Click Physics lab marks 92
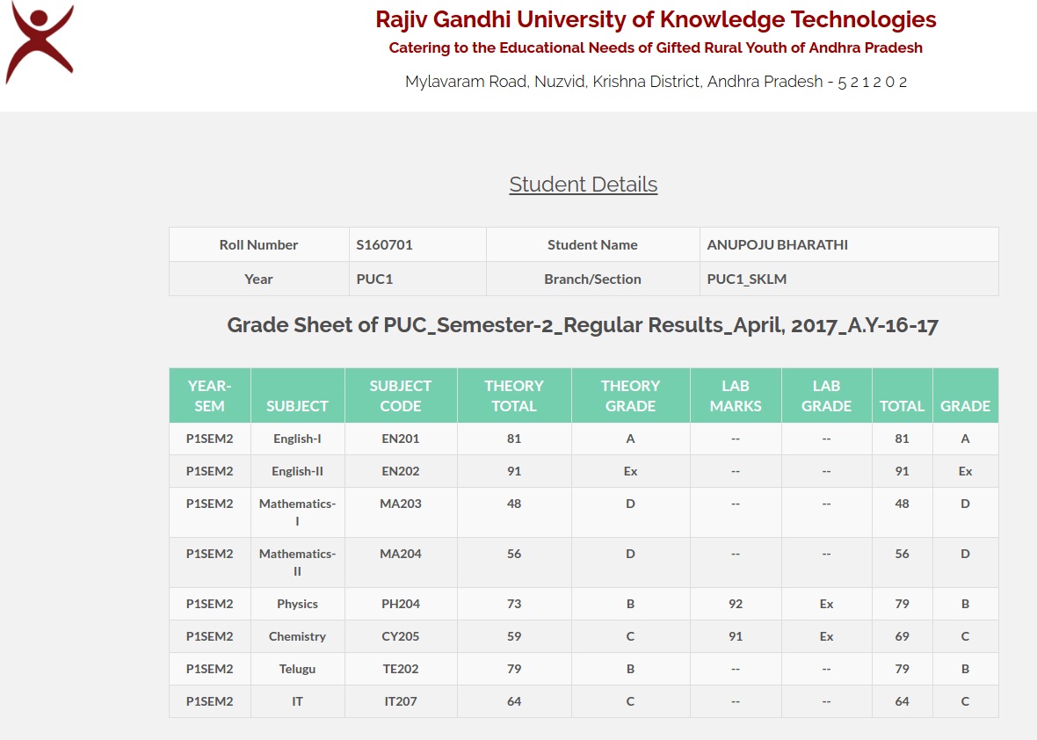 click(x=736, y=604)
